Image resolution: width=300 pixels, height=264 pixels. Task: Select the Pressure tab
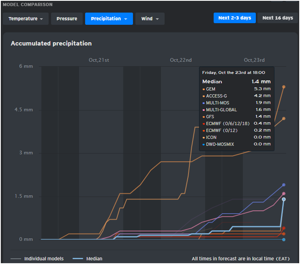pyautogui.click(x=67, y=19)
